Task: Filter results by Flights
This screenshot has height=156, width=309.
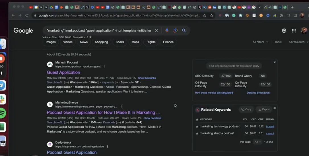Action: (151, 42)
